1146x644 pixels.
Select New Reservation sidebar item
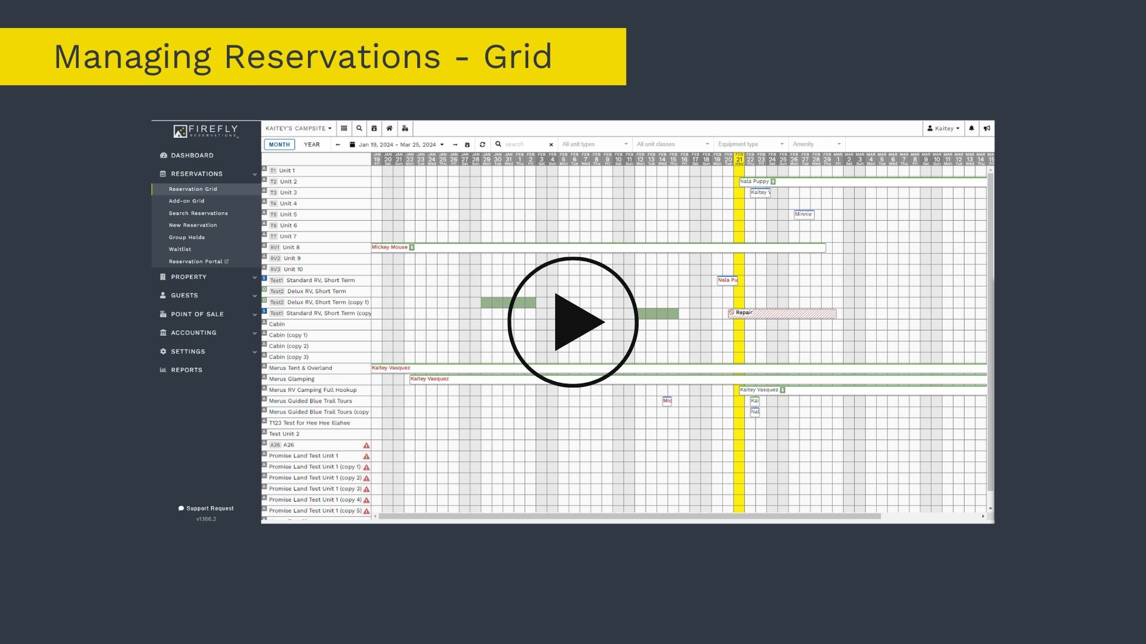pyautogui.click(x=193, y=225)
